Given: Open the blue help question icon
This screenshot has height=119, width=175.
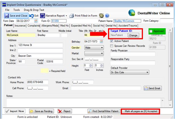Looking at the screenshot, I should (x=107, y=16).
